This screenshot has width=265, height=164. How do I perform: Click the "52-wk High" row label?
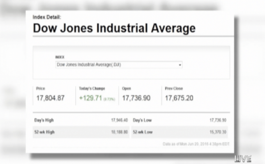coord(45,132)
